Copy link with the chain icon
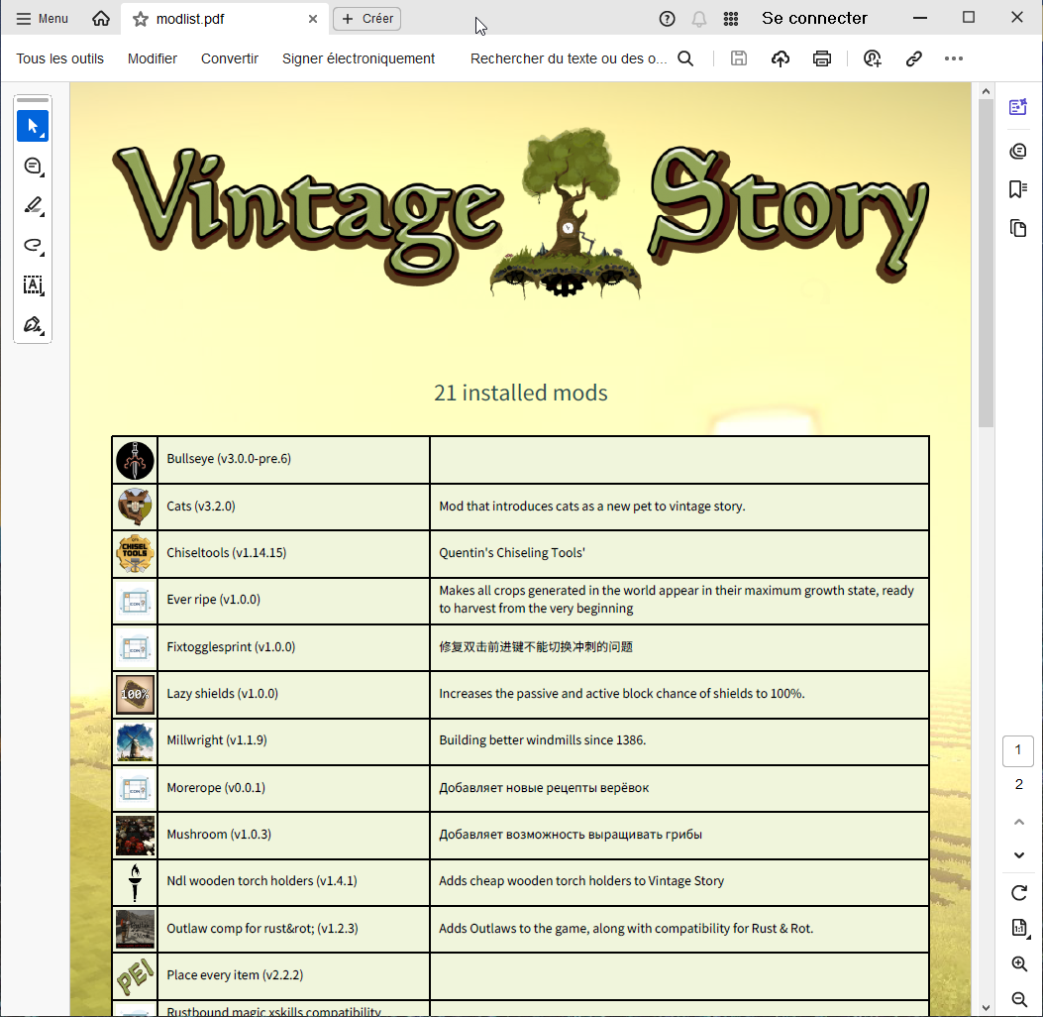The width and height of the screenshot is (1043, 1017). [913, 58]
